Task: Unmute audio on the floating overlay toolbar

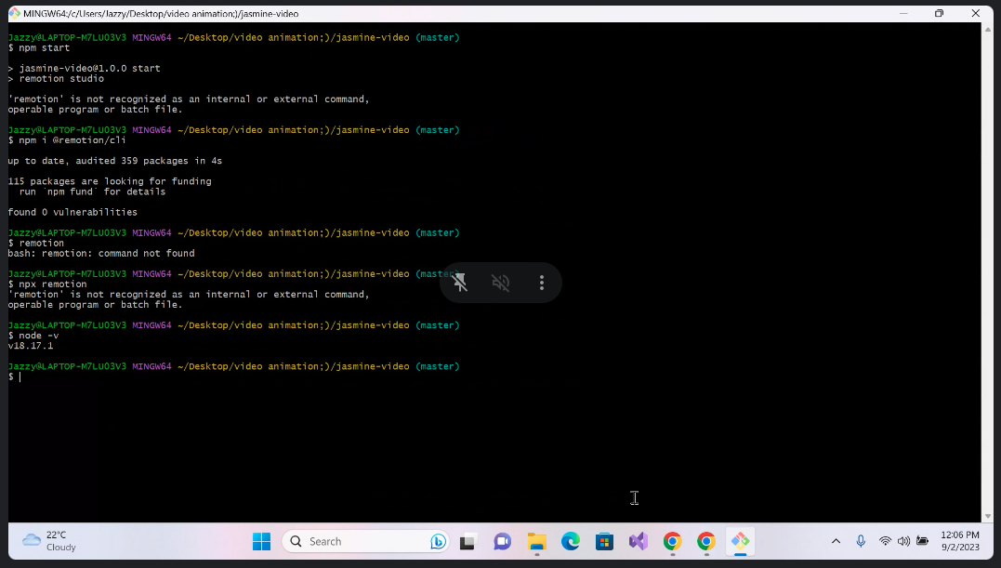Action: click(501, 283)
